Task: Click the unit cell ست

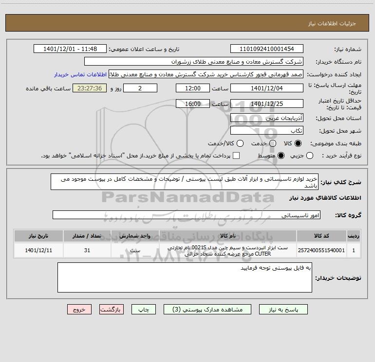Action: tap(135, 250)
